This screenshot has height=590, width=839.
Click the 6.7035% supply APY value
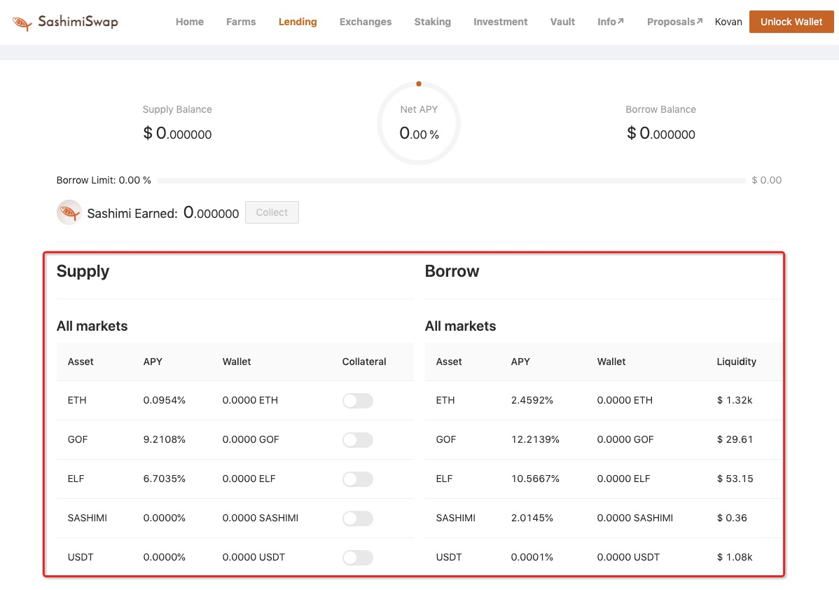click(165, 479)
